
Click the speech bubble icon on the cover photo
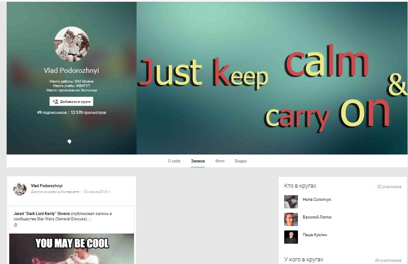69,141
